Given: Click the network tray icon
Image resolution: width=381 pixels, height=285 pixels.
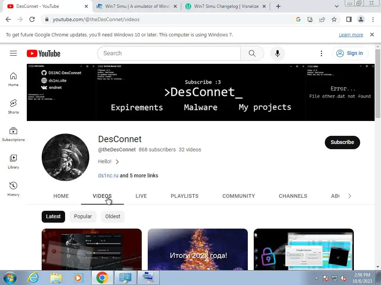Looking at the screenshot, I should (x=334, y=278).
